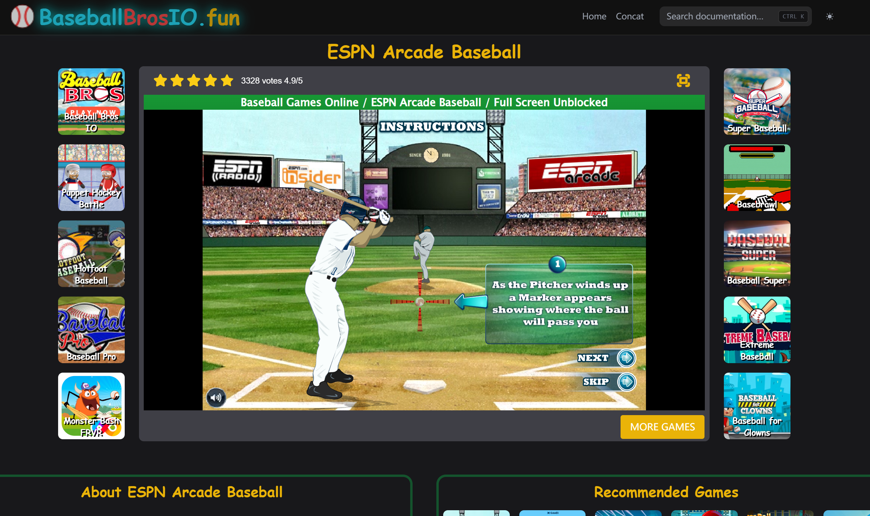This screenshot has width=870, height=516.
Task: Click the ESPN arcade red billboard
Action: coord(580,172)
